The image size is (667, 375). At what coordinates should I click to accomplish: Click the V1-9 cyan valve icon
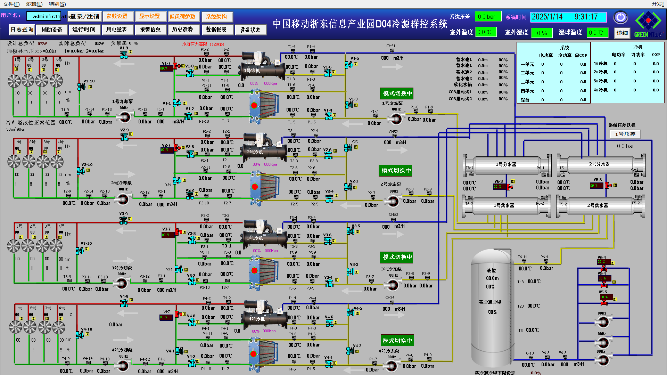click(124, 55)
